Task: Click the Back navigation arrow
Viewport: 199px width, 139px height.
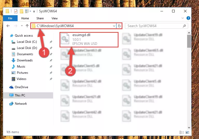Action: click(x=8, y=26)
